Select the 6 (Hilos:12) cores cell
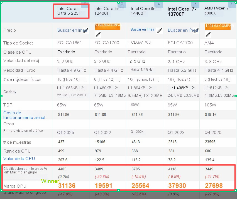Image resolution: width=237 pixels, height=199 pixels. (104, 79)
